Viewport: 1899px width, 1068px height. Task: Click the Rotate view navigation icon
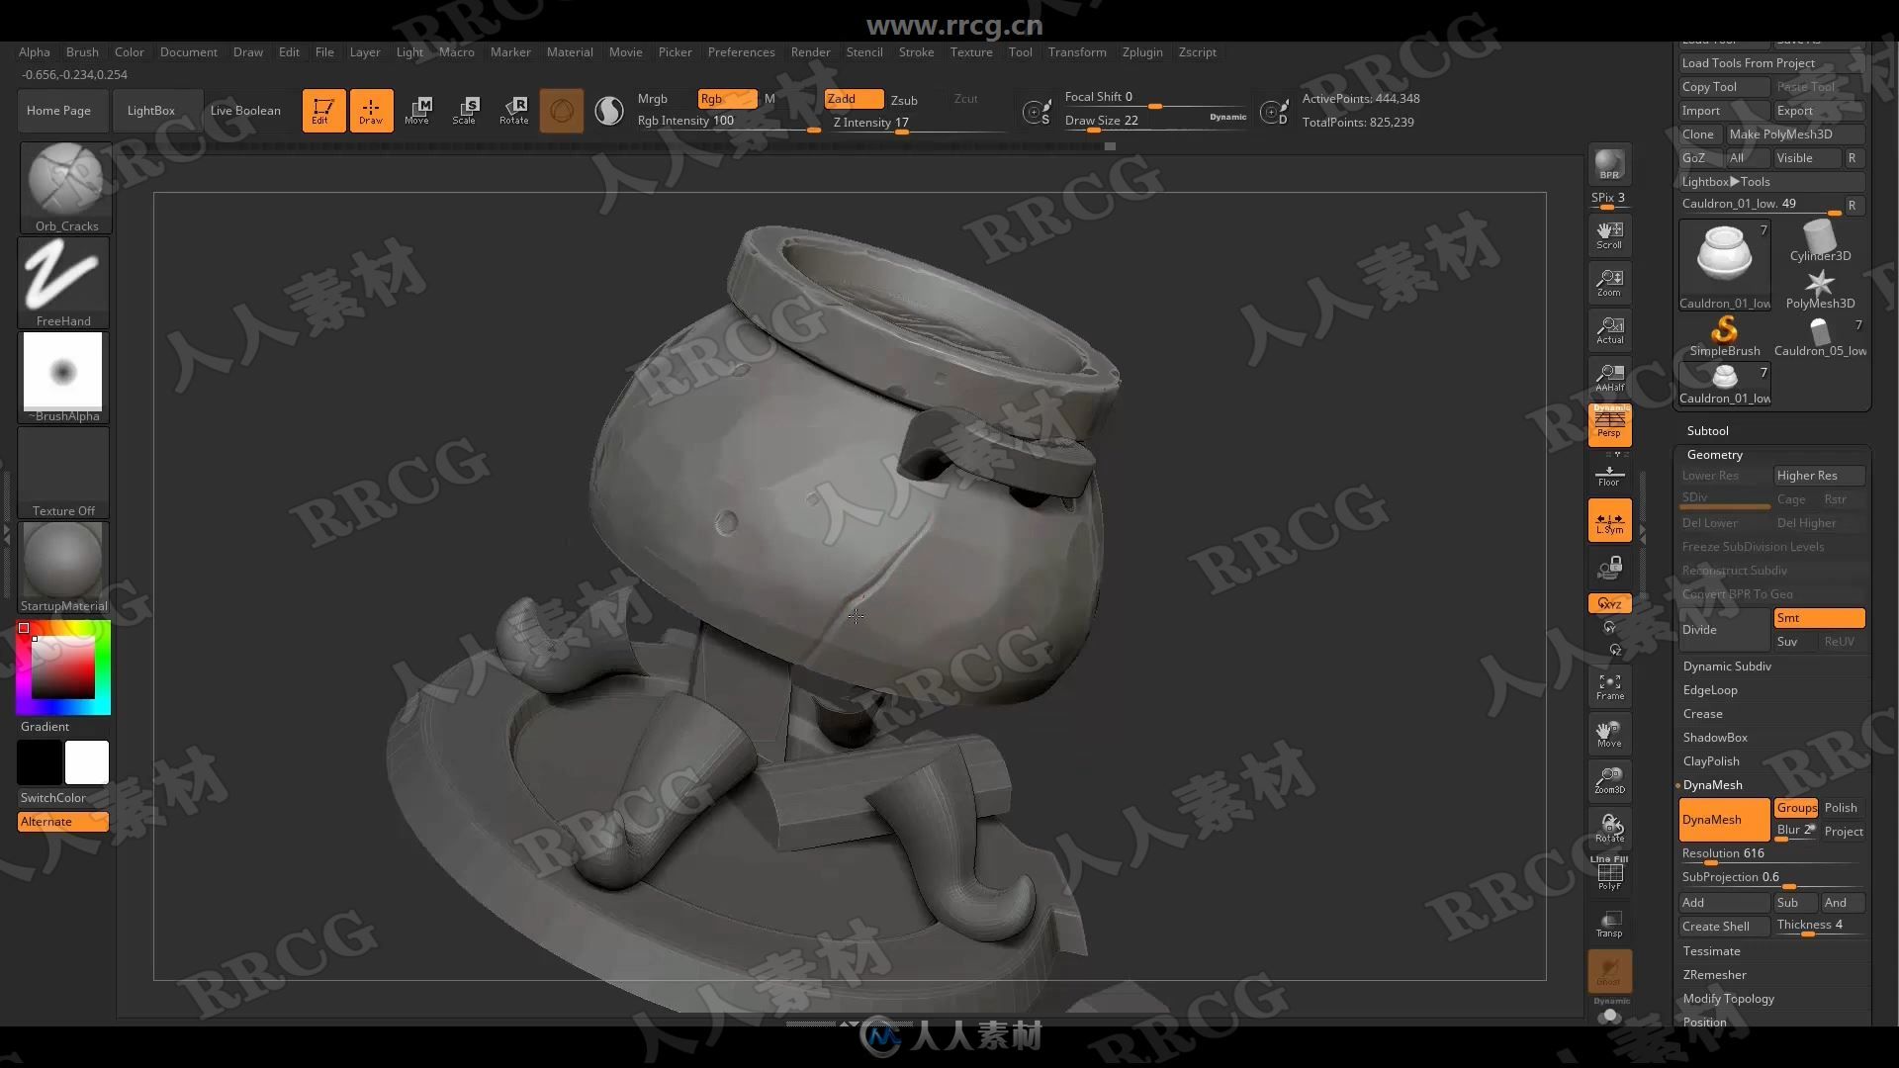1609,829
